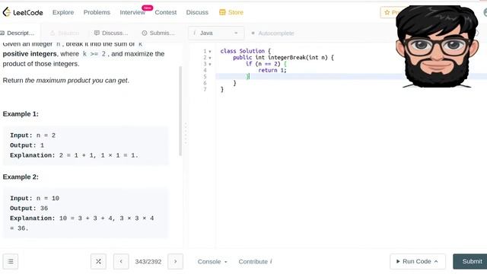
Task: Go to next problem arrow
Action: [x=175, y=261]
